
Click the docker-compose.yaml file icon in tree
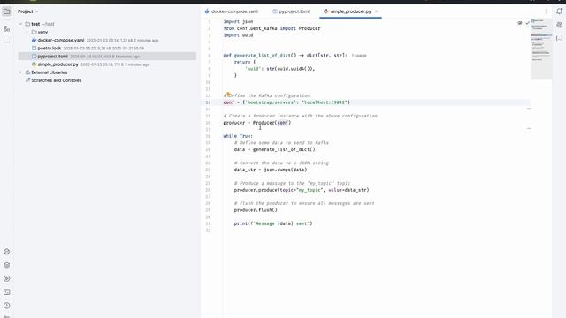34,40
